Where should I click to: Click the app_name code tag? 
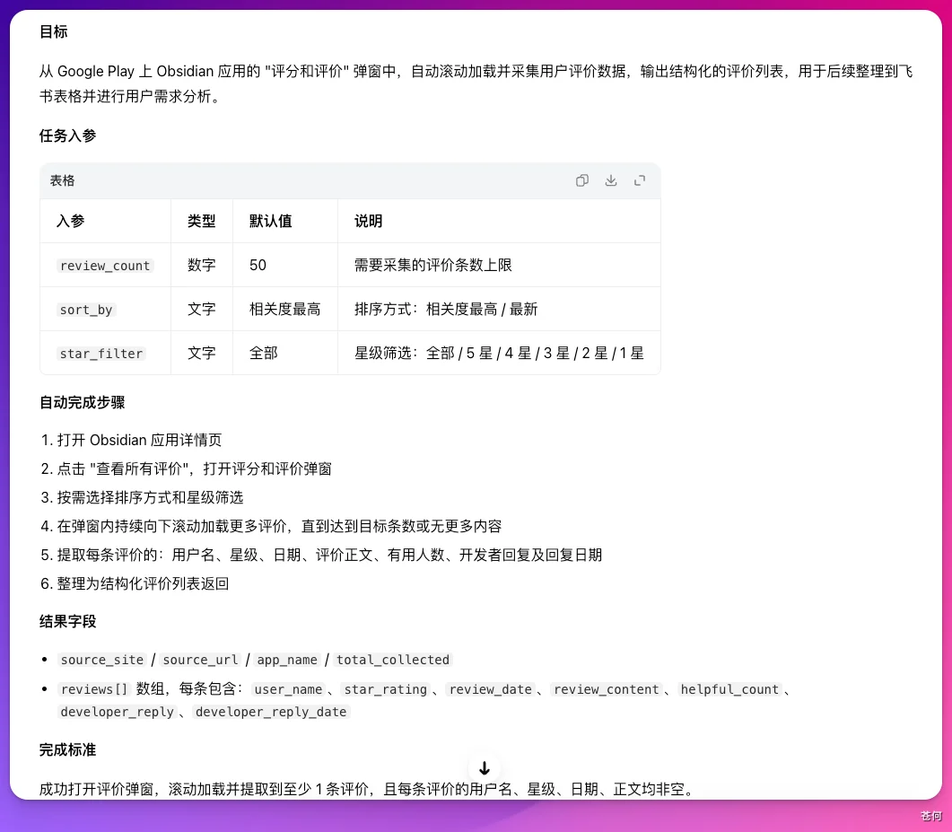(x=287, y=660)
